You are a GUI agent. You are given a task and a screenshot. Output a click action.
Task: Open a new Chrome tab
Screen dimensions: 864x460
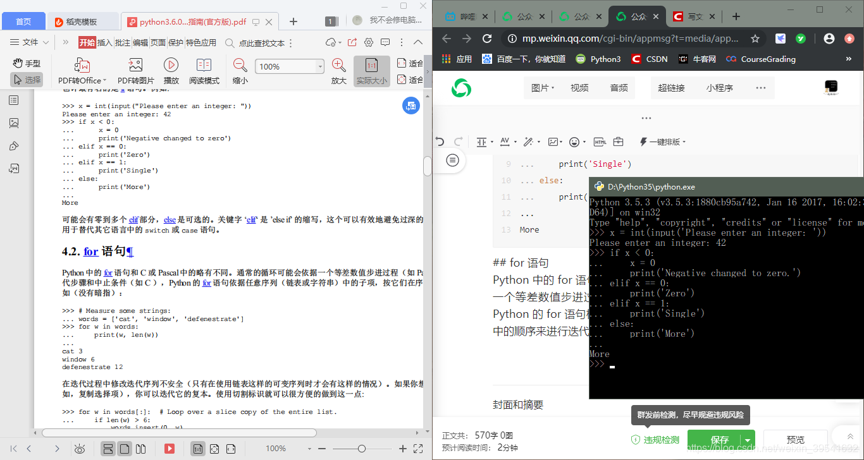click(736, 16)
